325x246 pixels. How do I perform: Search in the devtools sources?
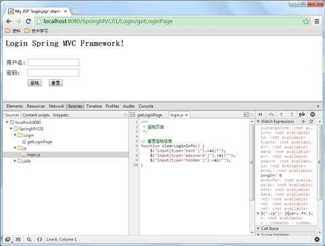(29, 239)
